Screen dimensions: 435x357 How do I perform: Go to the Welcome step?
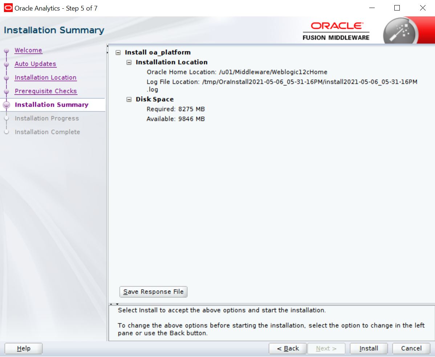pyautogui.click(x=28, y=50)
